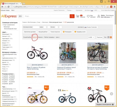Viewport: 117px width, 107px height.
Task: Click the address bar URL
Action: [57, 7]
